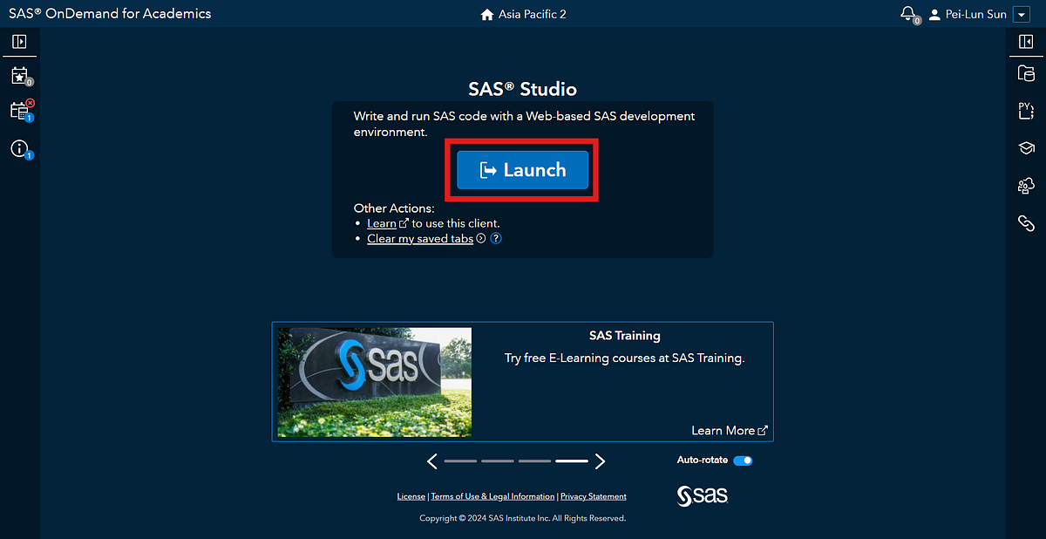
Task: Advance the carousel with the right arrow
Action: (600, 461)
